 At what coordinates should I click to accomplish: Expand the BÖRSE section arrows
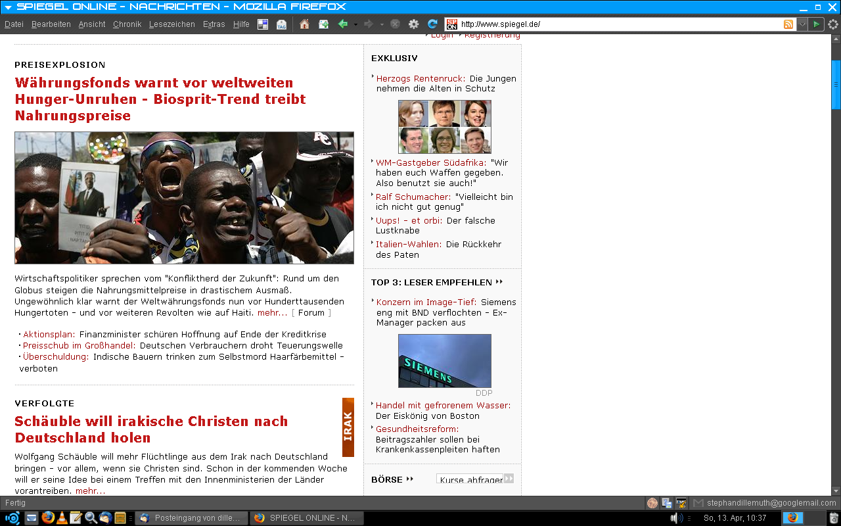[410, 479]
